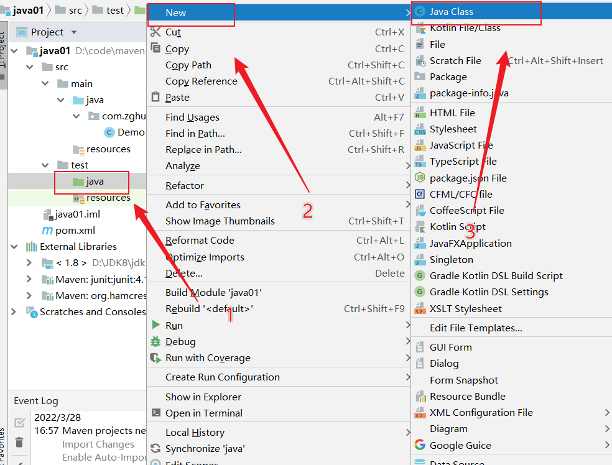Screen dimensions: 612x465
Task: Open the Refactor submenu
Action: point(279,185)
